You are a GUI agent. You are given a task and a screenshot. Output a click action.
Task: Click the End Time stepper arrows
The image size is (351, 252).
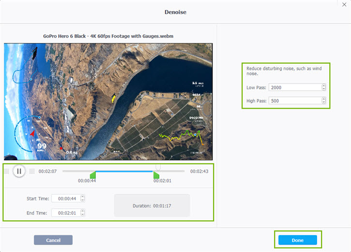pyautogui.click(x=82, y=213)
